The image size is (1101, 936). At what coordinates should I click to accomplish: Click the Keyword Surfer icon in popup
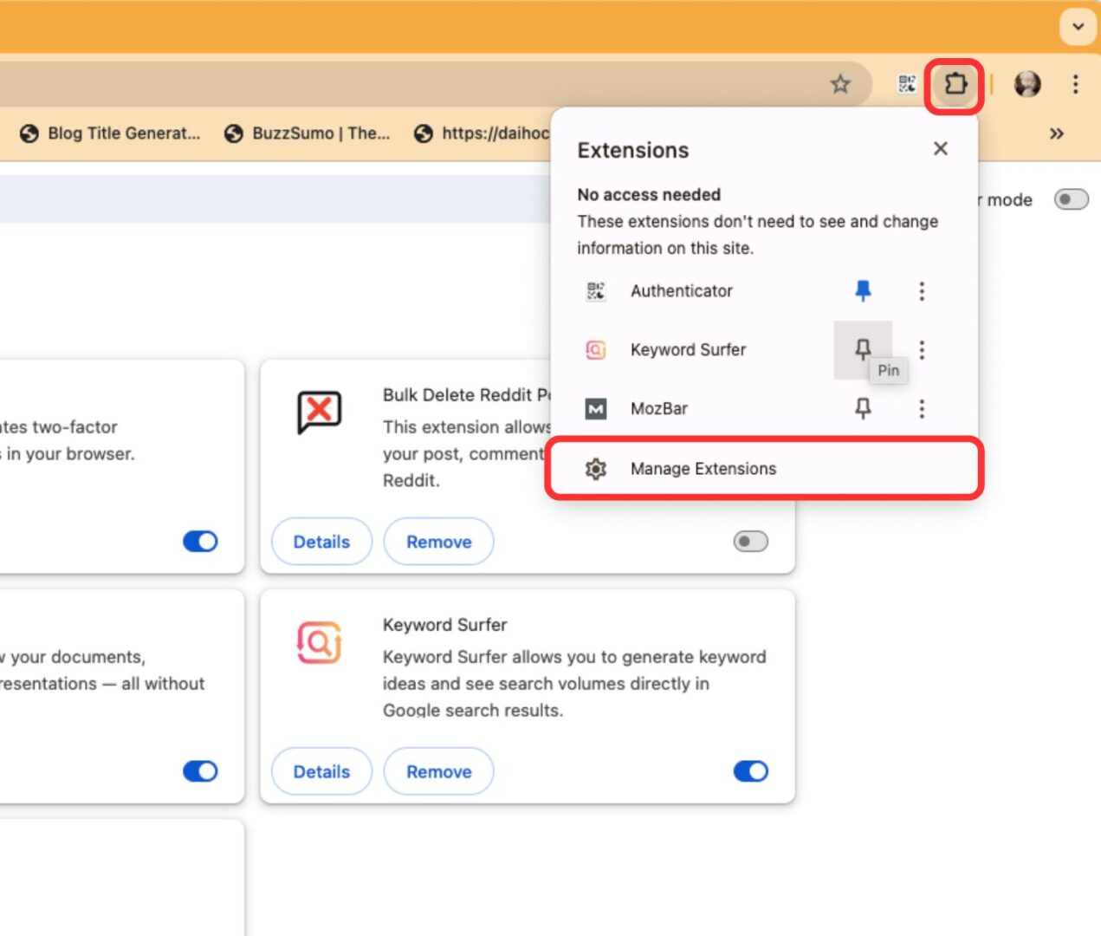pyautogui.click(x=595, y=350)
